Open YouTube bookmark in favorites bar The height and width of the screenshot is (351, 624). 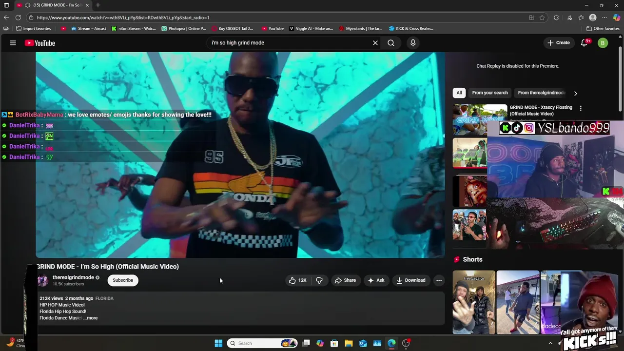[273, 28]
